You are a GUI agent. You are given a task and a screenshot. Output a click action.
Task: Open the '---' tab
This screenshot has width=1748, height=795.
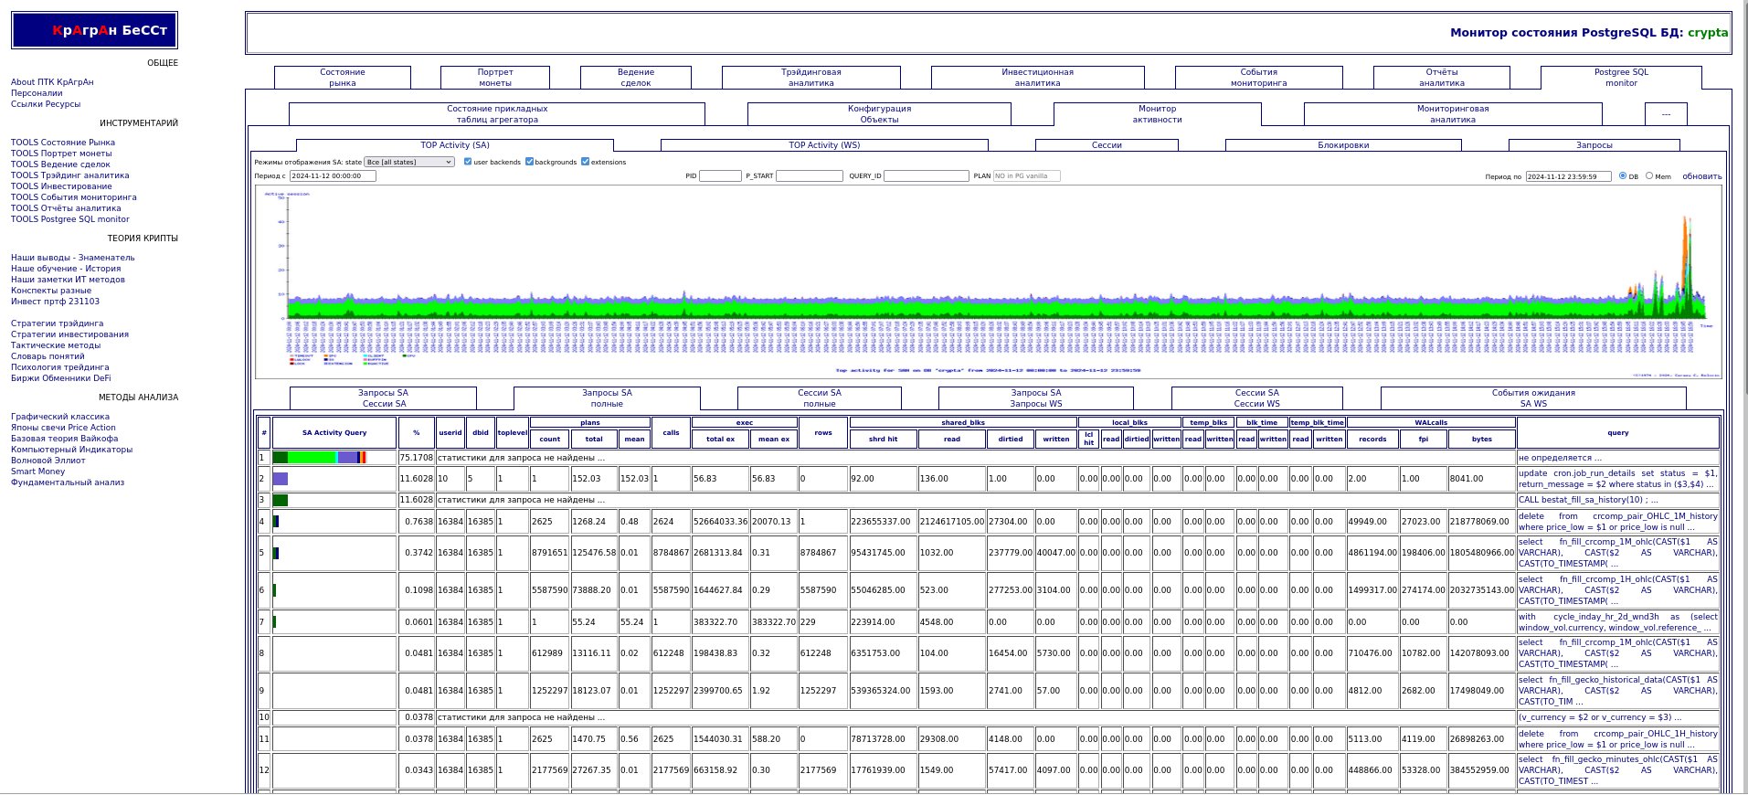[x=1666, y=114]
